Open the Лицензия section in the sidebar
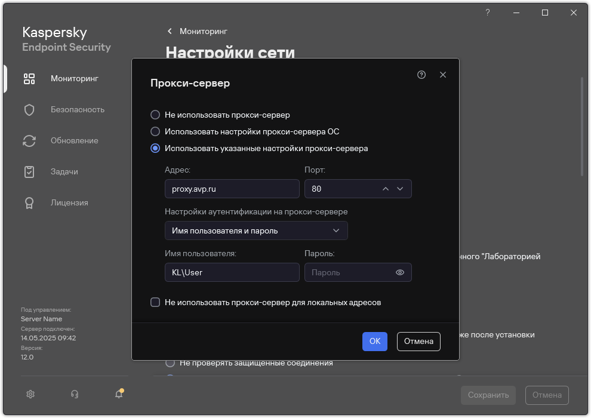 tap(69, 203)
